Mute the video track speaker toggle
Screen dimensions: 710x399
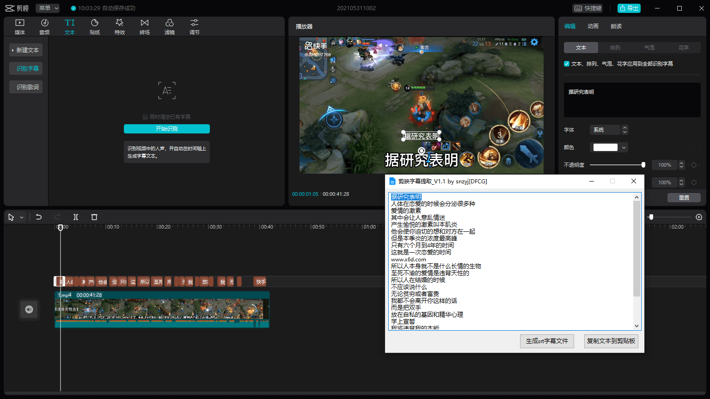point(29,309)
